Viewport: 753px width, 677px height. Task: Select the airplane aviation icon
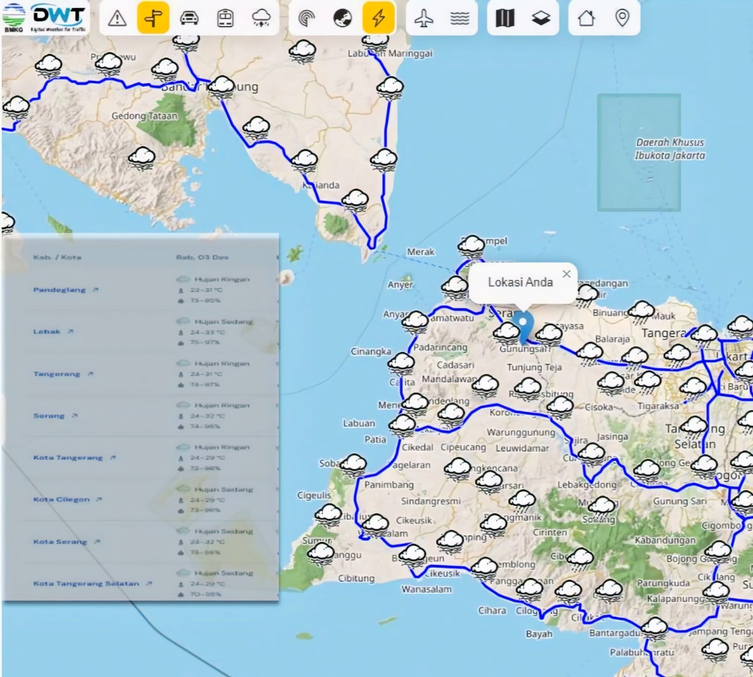424,18
